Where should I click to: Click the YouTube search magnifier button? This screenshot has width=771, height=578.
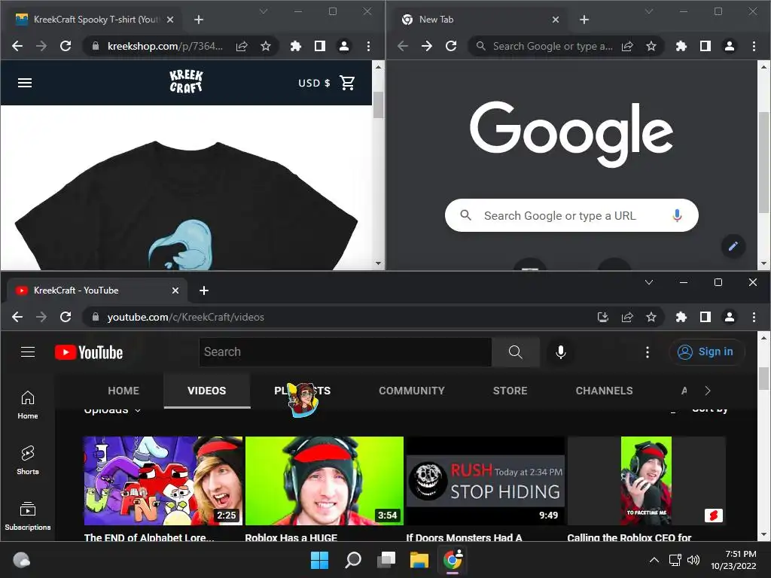pos(515,352)
